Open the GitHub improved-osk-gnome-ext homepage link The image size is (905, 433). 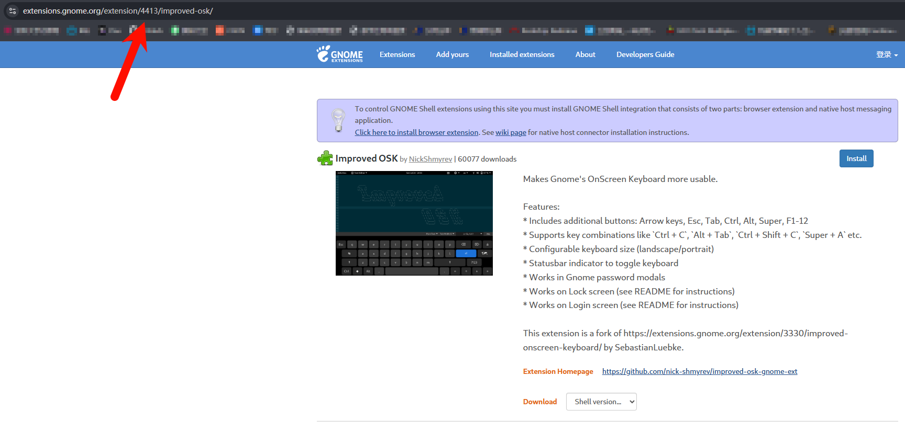click(699, 371)
